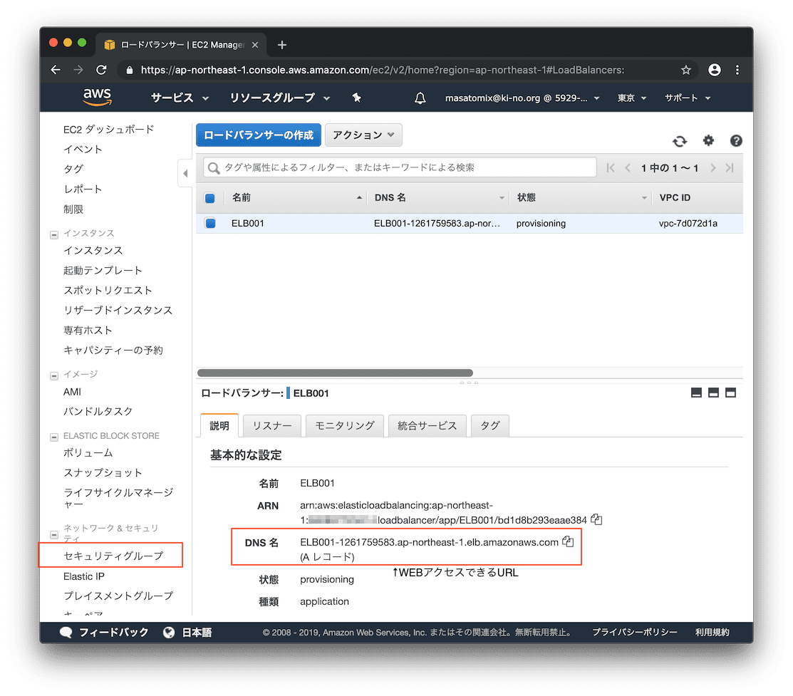Toggle the select-all checkbox in table header
The height and width of the screenshot is (696, 793).
coord(210,198)
